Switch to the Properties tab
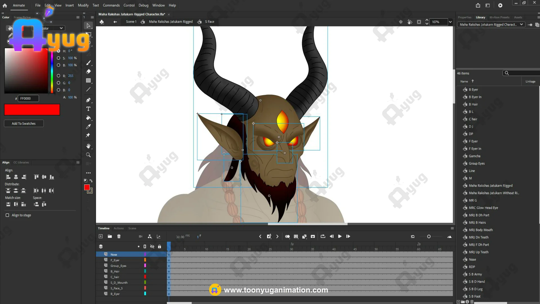The image size is (540, 304). coord(464,17)
